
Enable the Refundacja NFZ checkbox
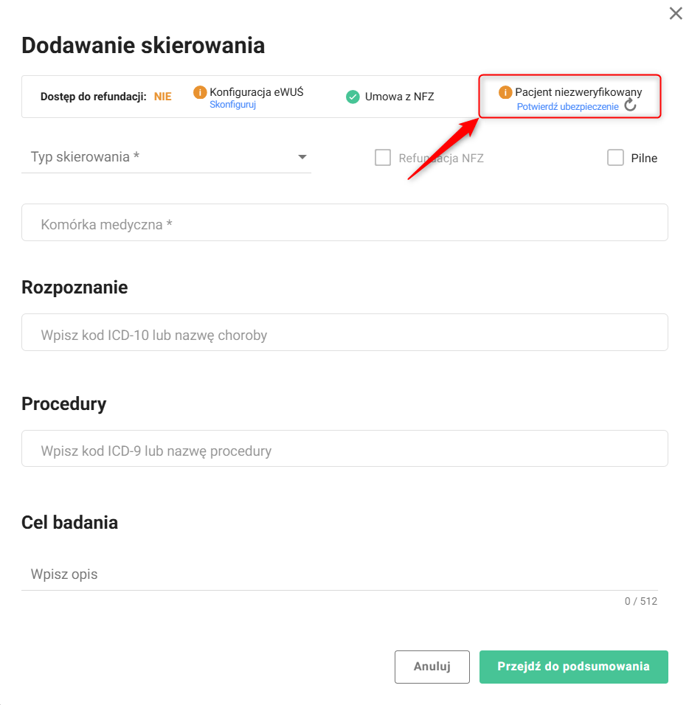(x=383, y=158)
